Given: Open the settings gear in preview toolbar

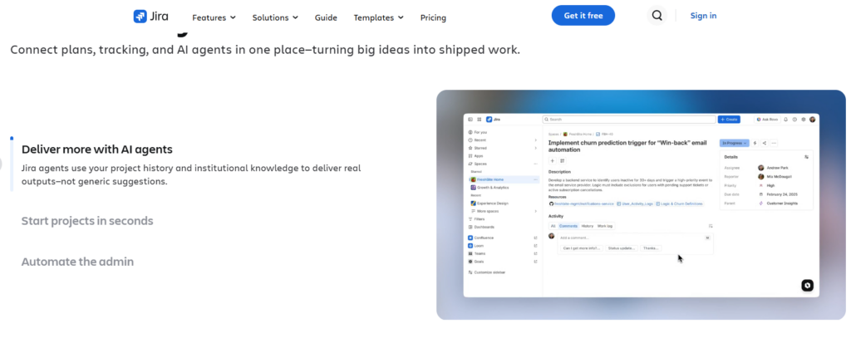Looking at the screenshot, I should click(x=804, y=120).
